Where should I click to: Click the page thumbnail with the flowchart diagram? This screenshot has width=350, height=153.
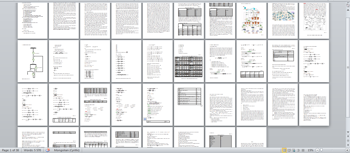pyautogui.click(x=33, y=61)
